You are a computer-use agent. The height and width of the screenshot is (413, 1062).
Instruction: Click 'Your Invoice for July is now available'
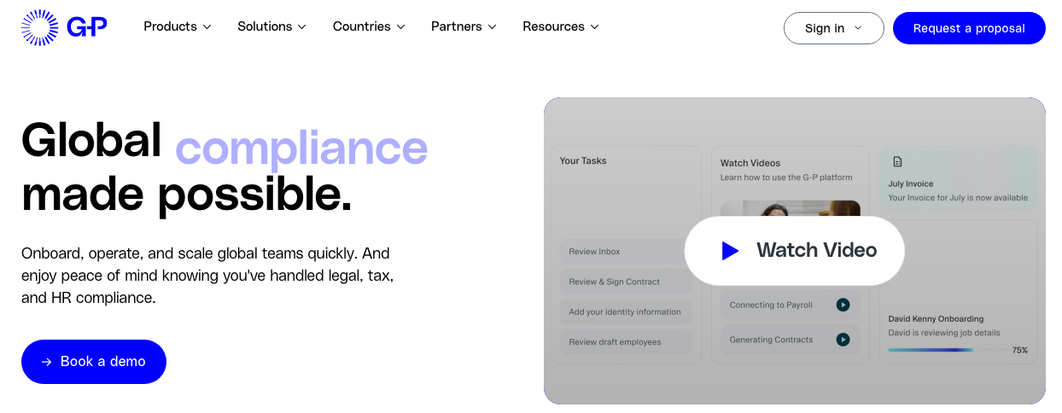coord(958,198)
